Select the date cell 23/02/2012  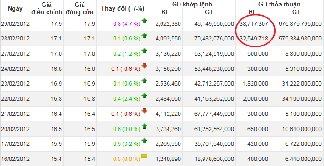(x=15, y=84)
